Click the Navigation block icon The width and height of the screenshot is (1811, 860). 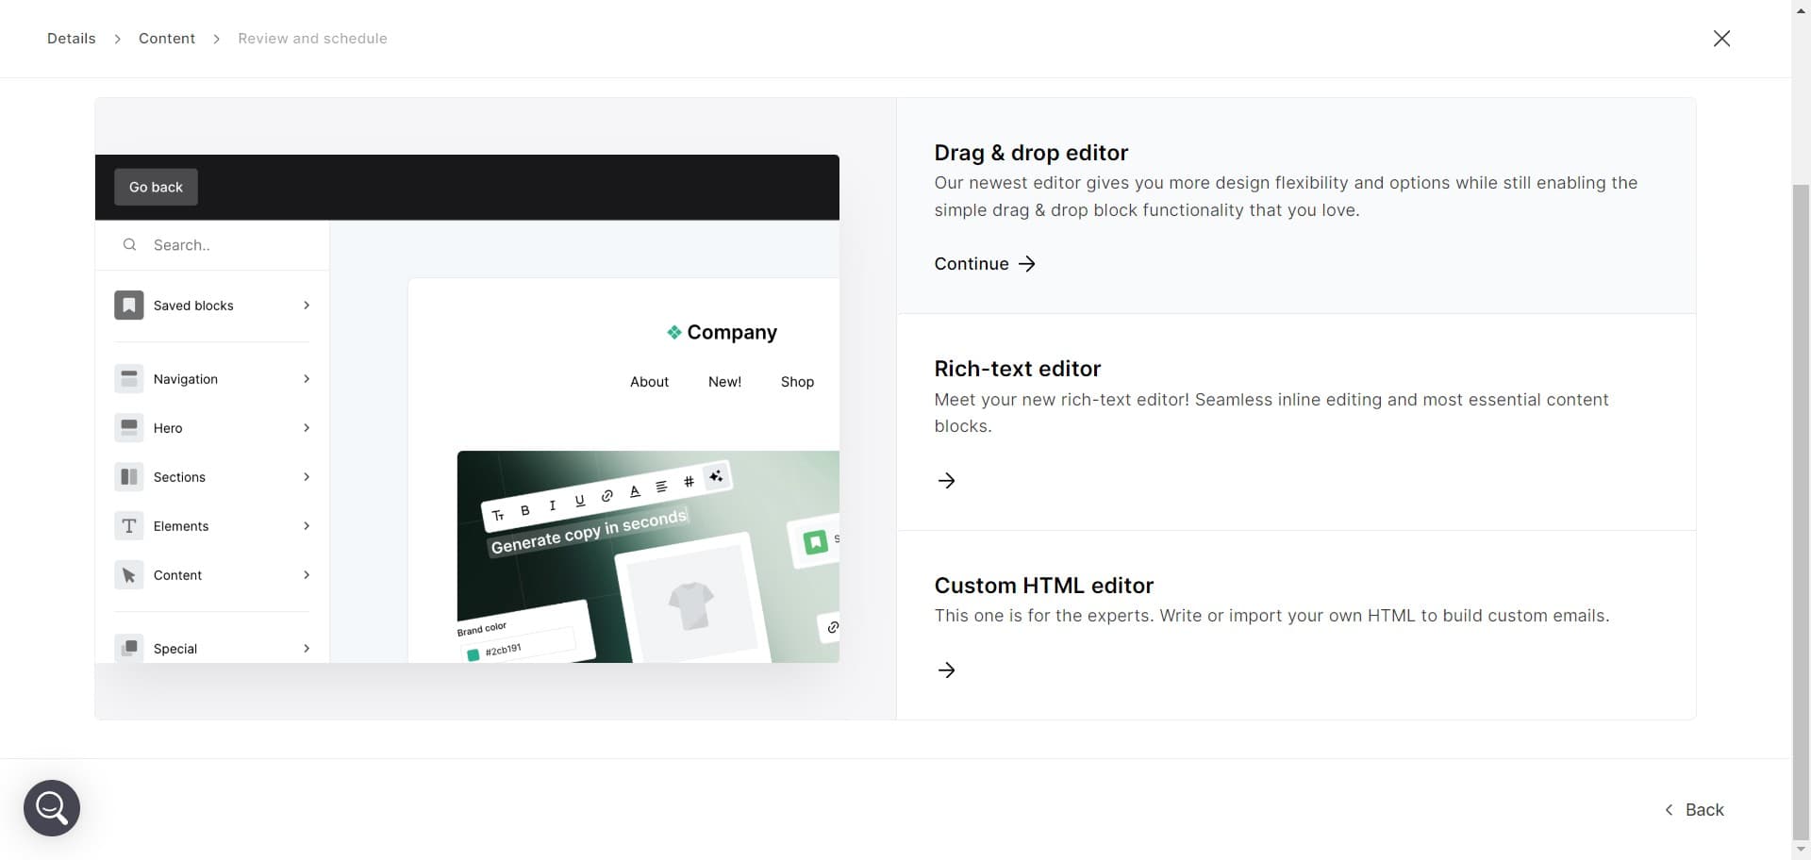pos(129,379)
